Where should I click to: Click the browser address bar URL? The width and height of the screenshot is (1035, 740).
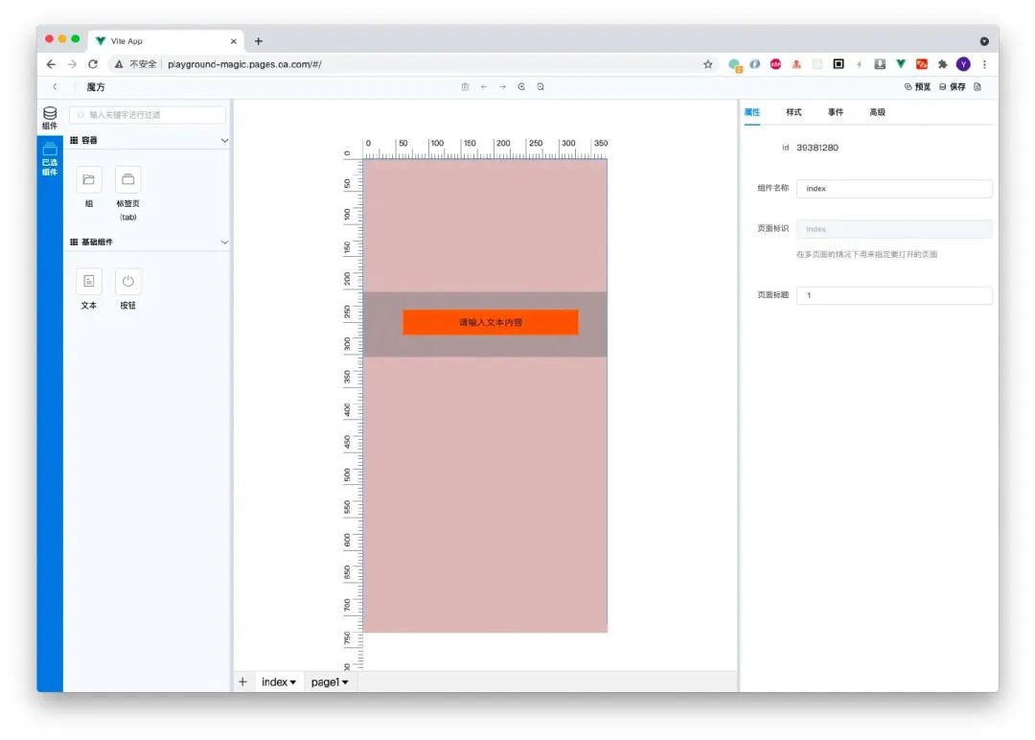pyautogui.click(x=245, y=64)
